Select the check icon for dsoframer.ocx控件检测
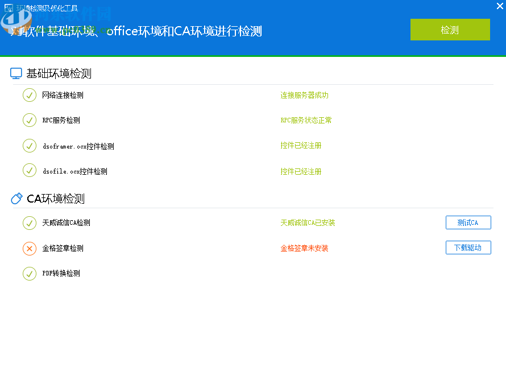The image size is (506, 367). coord(30,146)
